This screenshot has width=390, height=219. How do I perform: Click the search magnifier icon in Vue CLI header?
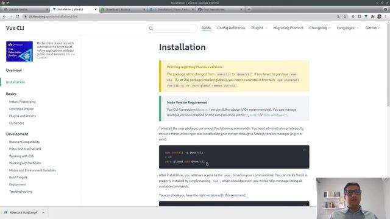151,29
